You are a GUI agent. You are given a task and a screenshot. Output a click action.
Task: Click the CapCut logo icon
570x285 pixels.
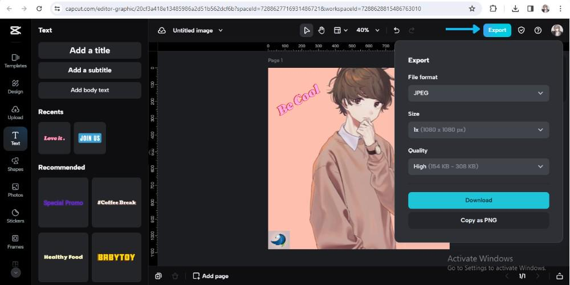click(15, 31)
